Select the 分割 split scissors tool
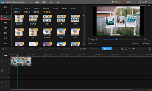This screenshot has width=152, height=91. (30, 49)
